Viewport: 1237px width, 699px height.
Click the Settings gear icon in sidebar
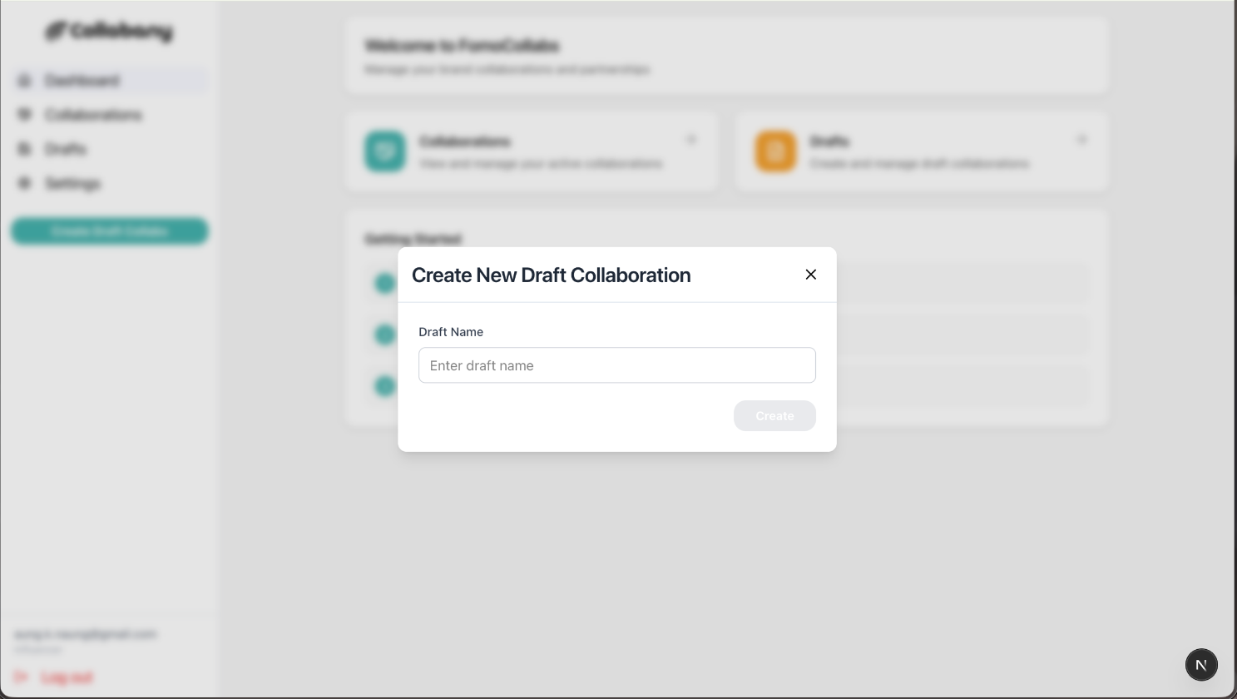pos(24,183)
